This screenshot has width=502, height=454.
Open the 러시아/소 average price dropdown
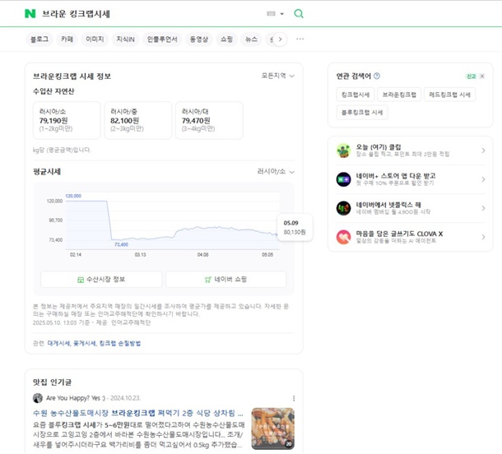[276, 172]
